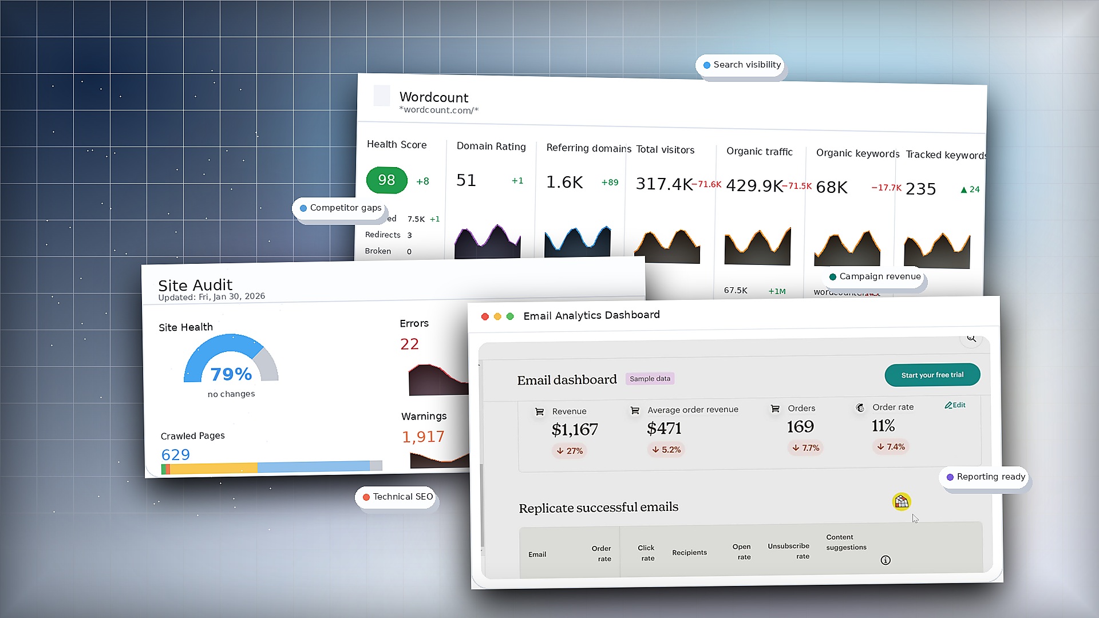Click the Total visitors value 317.4K
This screenshot has height=618, width=1099.
pyautogui.click(x=664, y=184)
